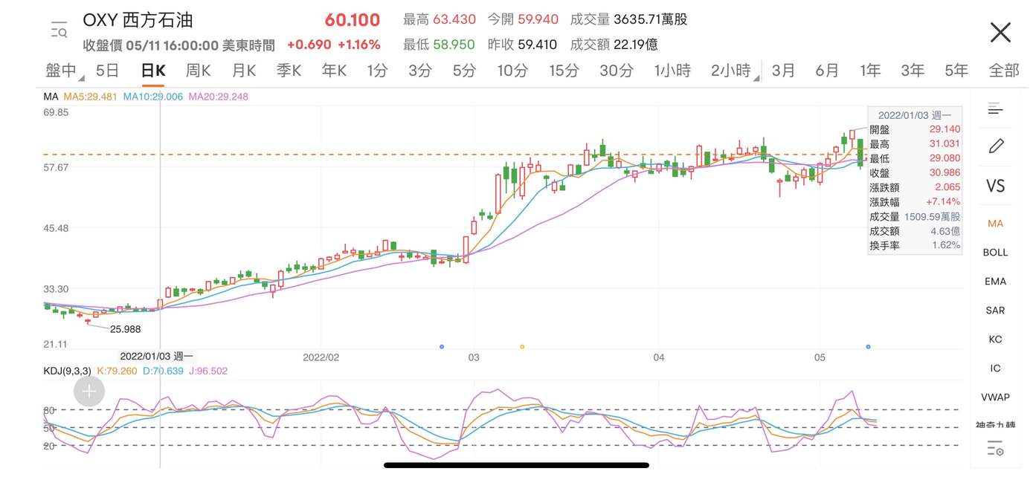Tap the J:96.502 value
This screenshot has height=477, width=1033.
tap(208, 371)
